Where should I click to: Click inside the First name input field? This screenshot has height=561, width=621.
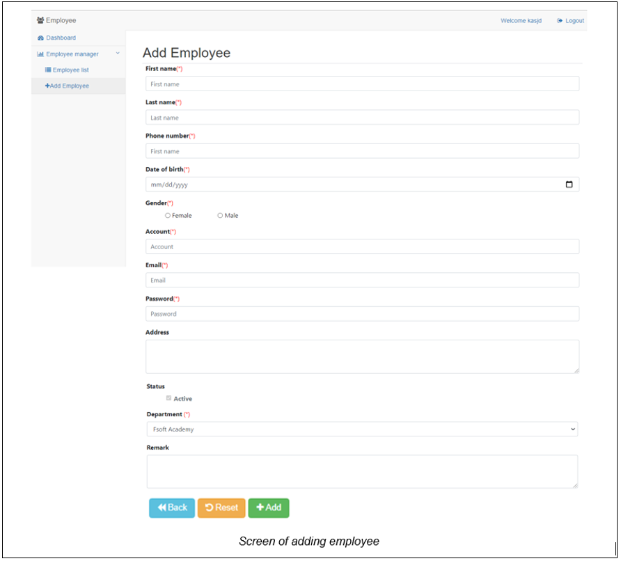(361, 84)
